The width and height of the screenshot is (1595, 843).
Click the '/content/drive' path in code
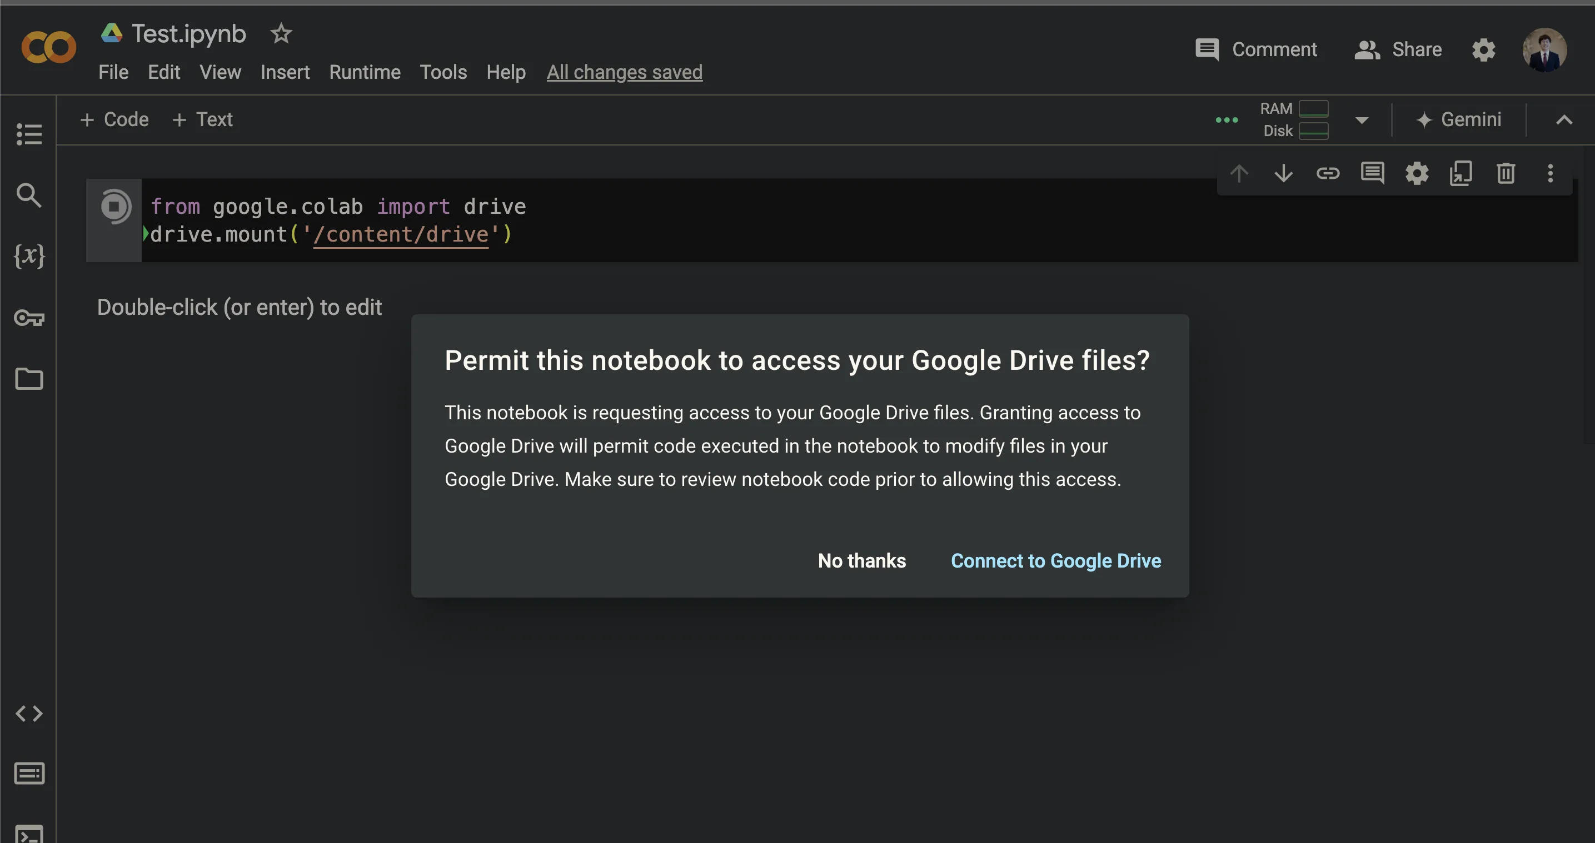click(401, 234)
